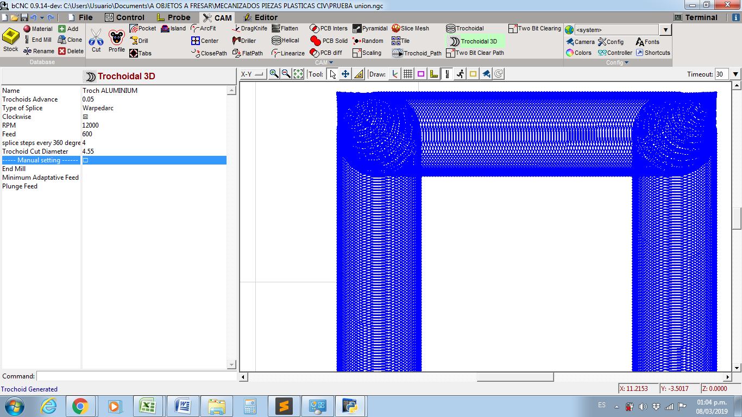The width and height of the screenshot is (742, 417).
Task: Click the Add button
Action: click(68, 29)
